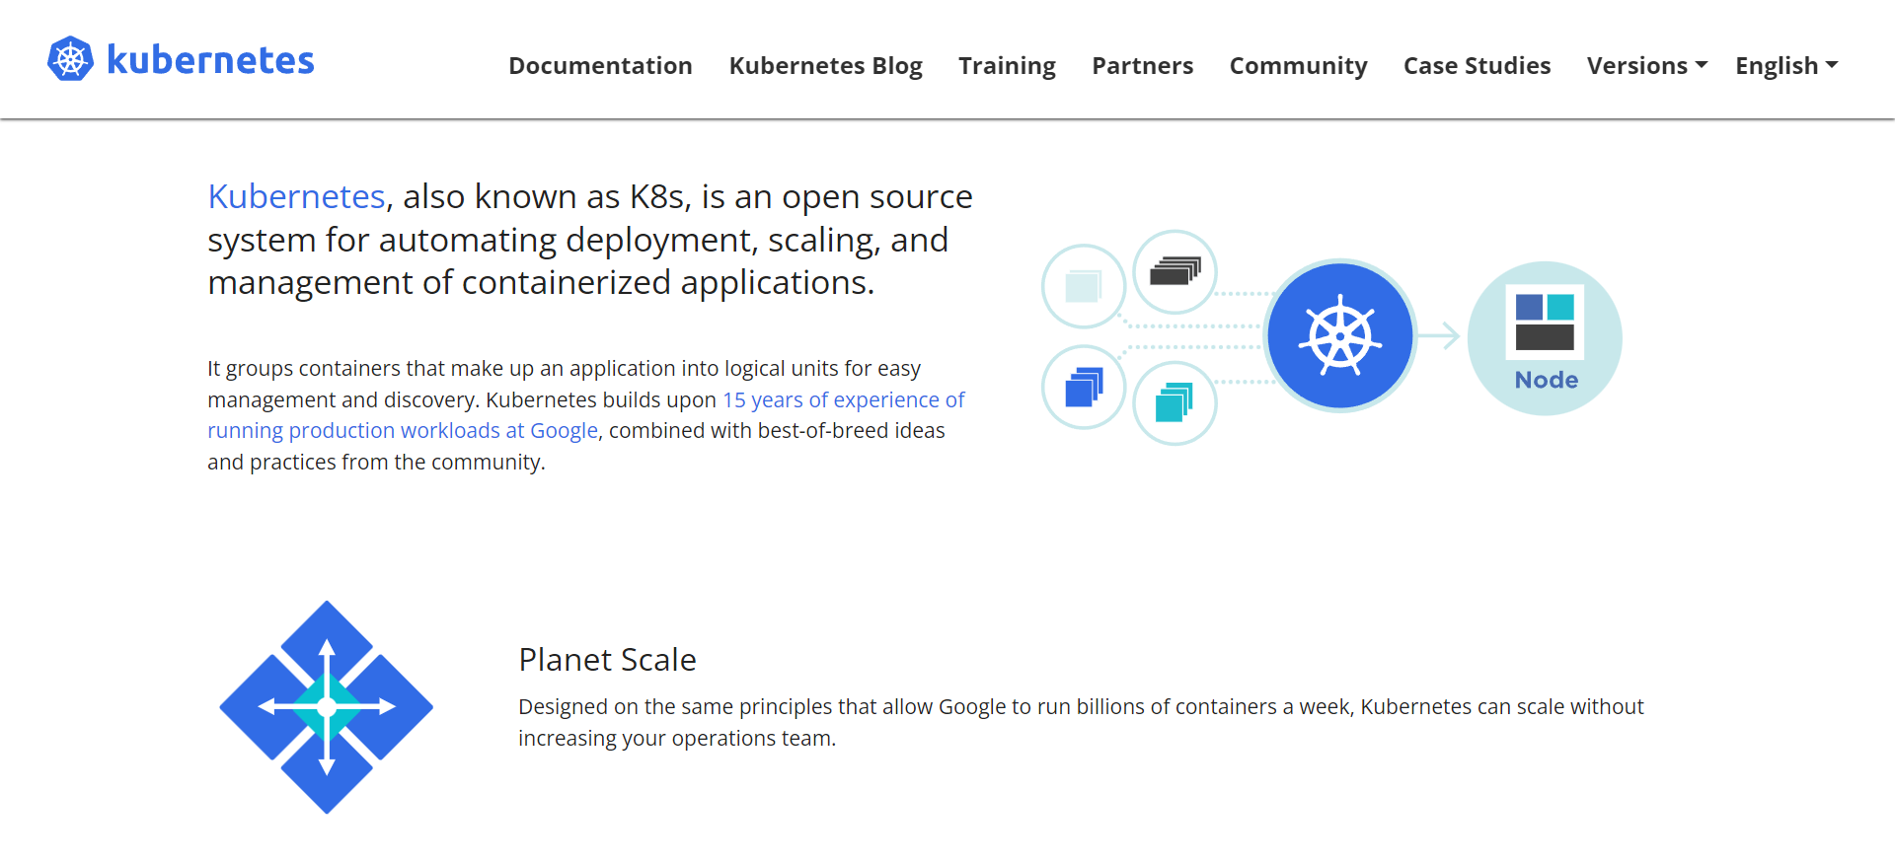Click the Kubernetes helm wheel logo icon
The width and height of the screenshot is (1895, 866).
pos(71,59)
